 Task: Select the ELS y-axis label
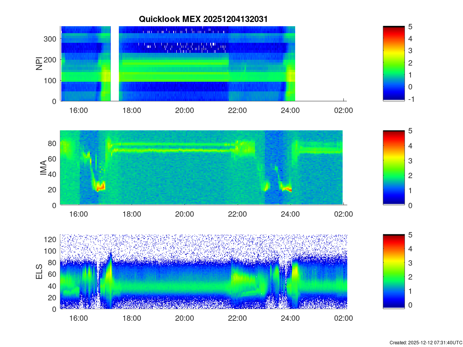(x=39, y=272)
